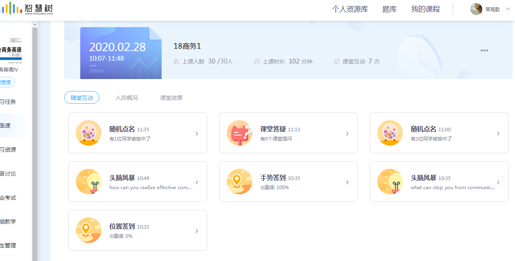Select the 随堂互动 tab
The height and width of the screenshot is (261, 515).
[x=82, y=98]
